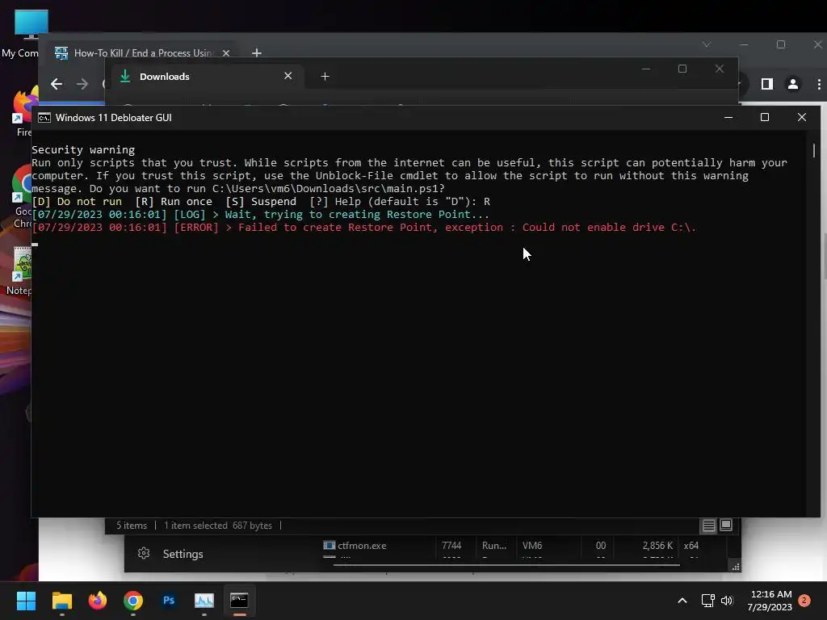Viewport: 827px width, 620px height.
Task: Launch Firefox from the taskbar
Action: [98, 601]
